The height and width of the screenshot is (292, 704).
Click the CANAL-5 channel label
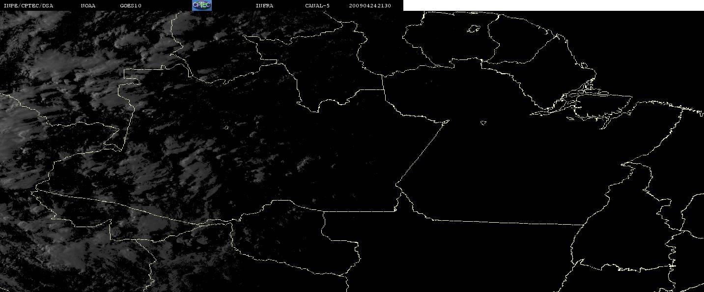click(317, 6)
